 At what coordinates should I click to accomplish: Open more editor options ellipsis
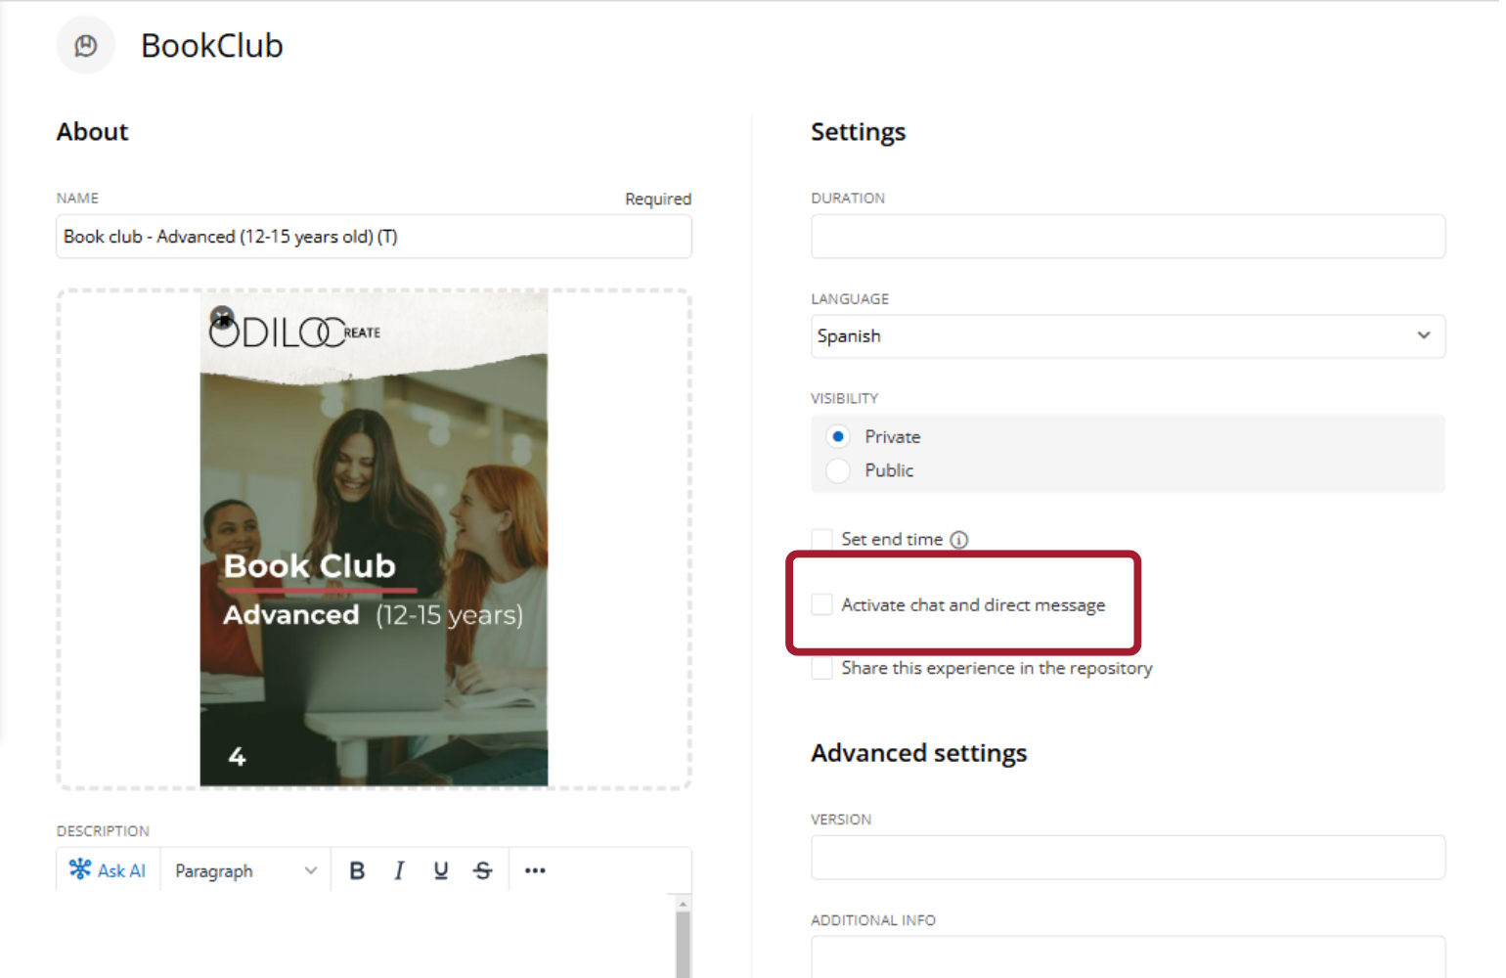[x=535, y=870]
